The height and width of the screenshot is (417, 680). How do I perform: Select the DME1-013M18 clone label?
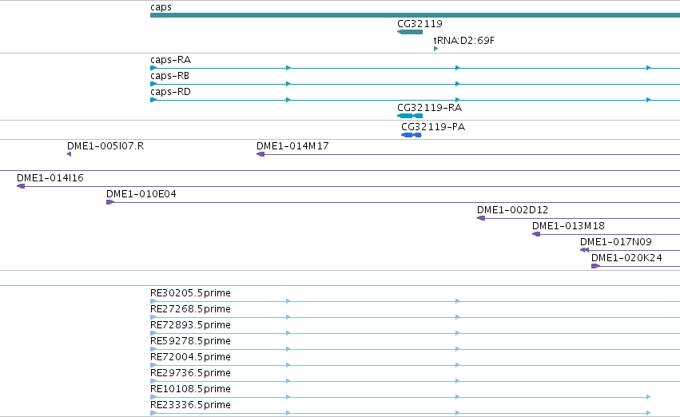569,226
